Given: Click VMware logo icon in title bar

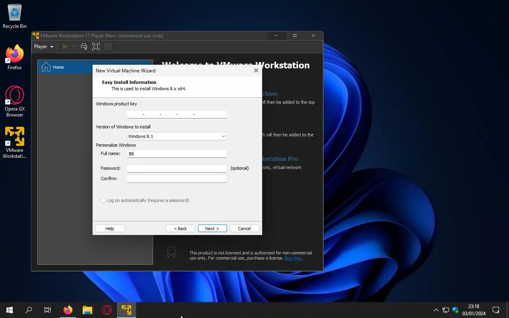Looking at the screenshot, I should [36, 35].
